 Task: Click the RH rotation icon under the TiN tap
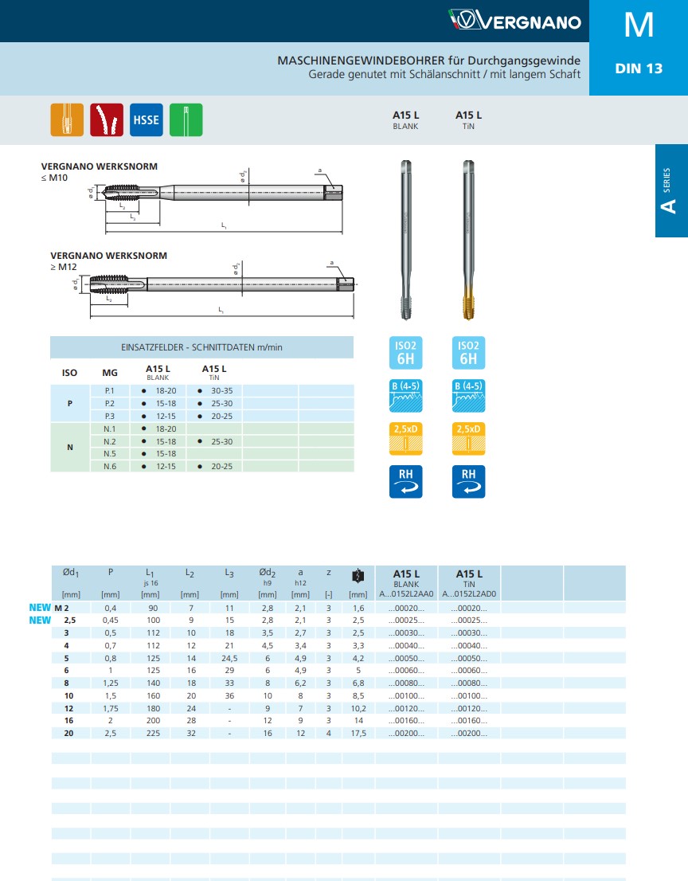tap(468, 481)
